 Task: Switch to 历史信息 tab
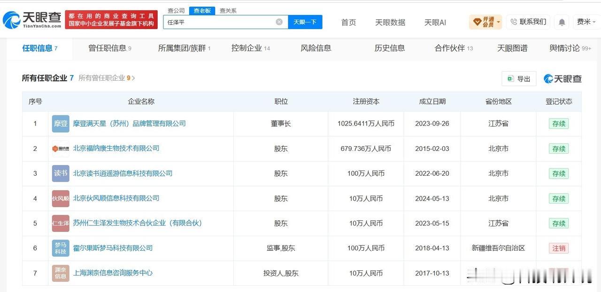[x=390, y=48]
